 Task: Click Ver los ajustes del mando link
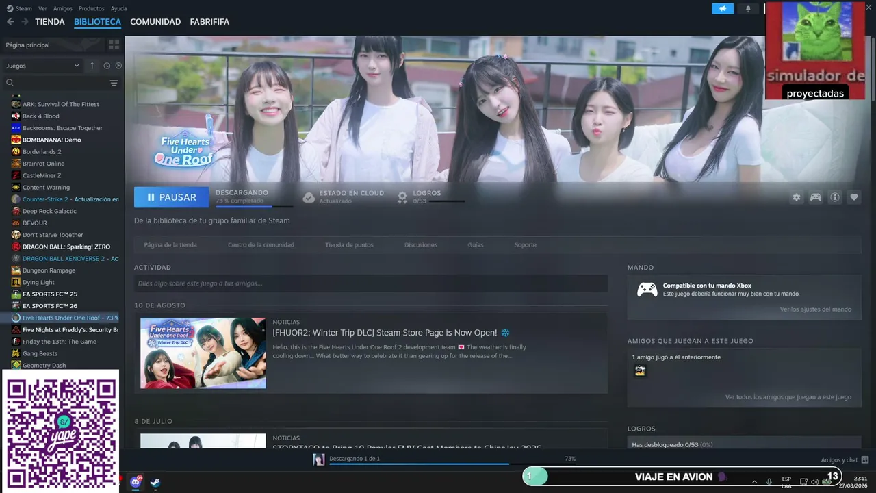[816, 309]
